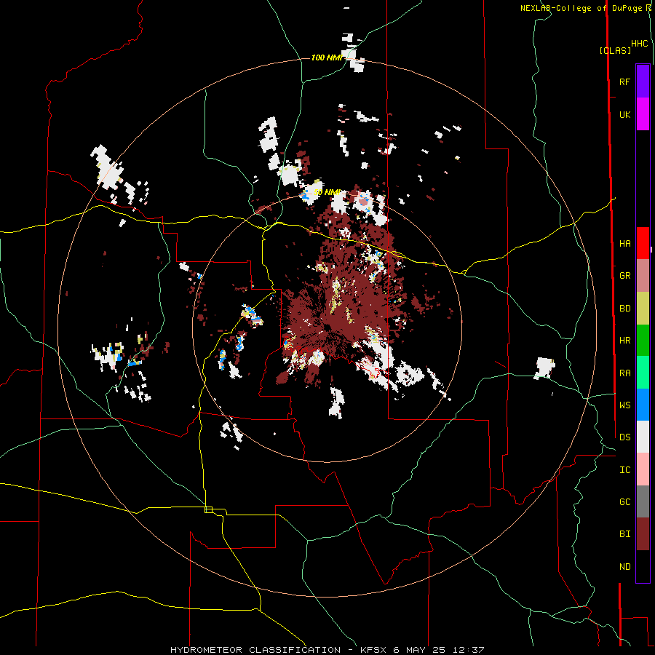Click the purple RF color swatch
655x655 pixels.
pos(643,82)
